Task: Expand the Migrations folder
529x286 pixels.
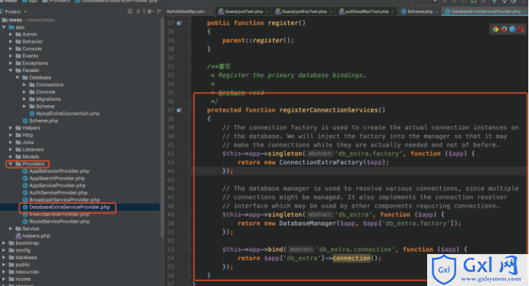Action: (24, 99)
